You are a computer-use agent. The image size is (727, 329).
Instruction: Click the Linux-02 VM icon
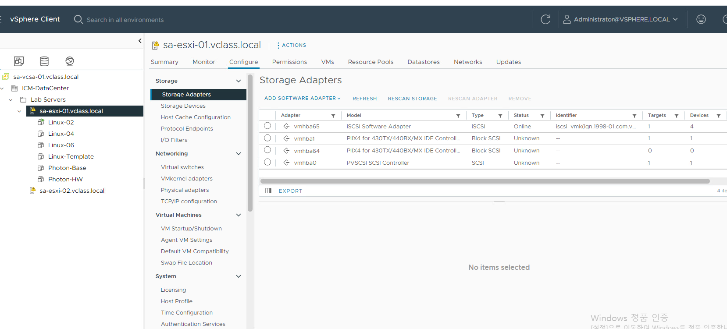coord(41,122)
